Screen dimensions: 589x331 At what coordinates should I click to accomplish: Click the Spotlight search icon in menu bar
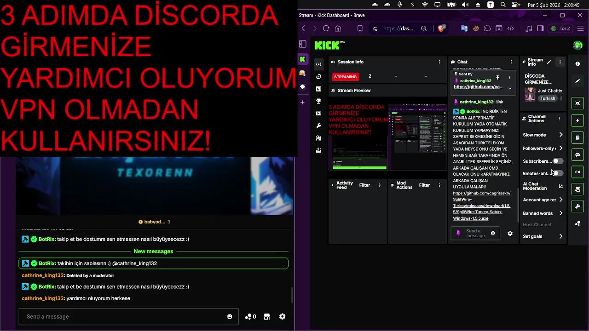click(503, 5)
